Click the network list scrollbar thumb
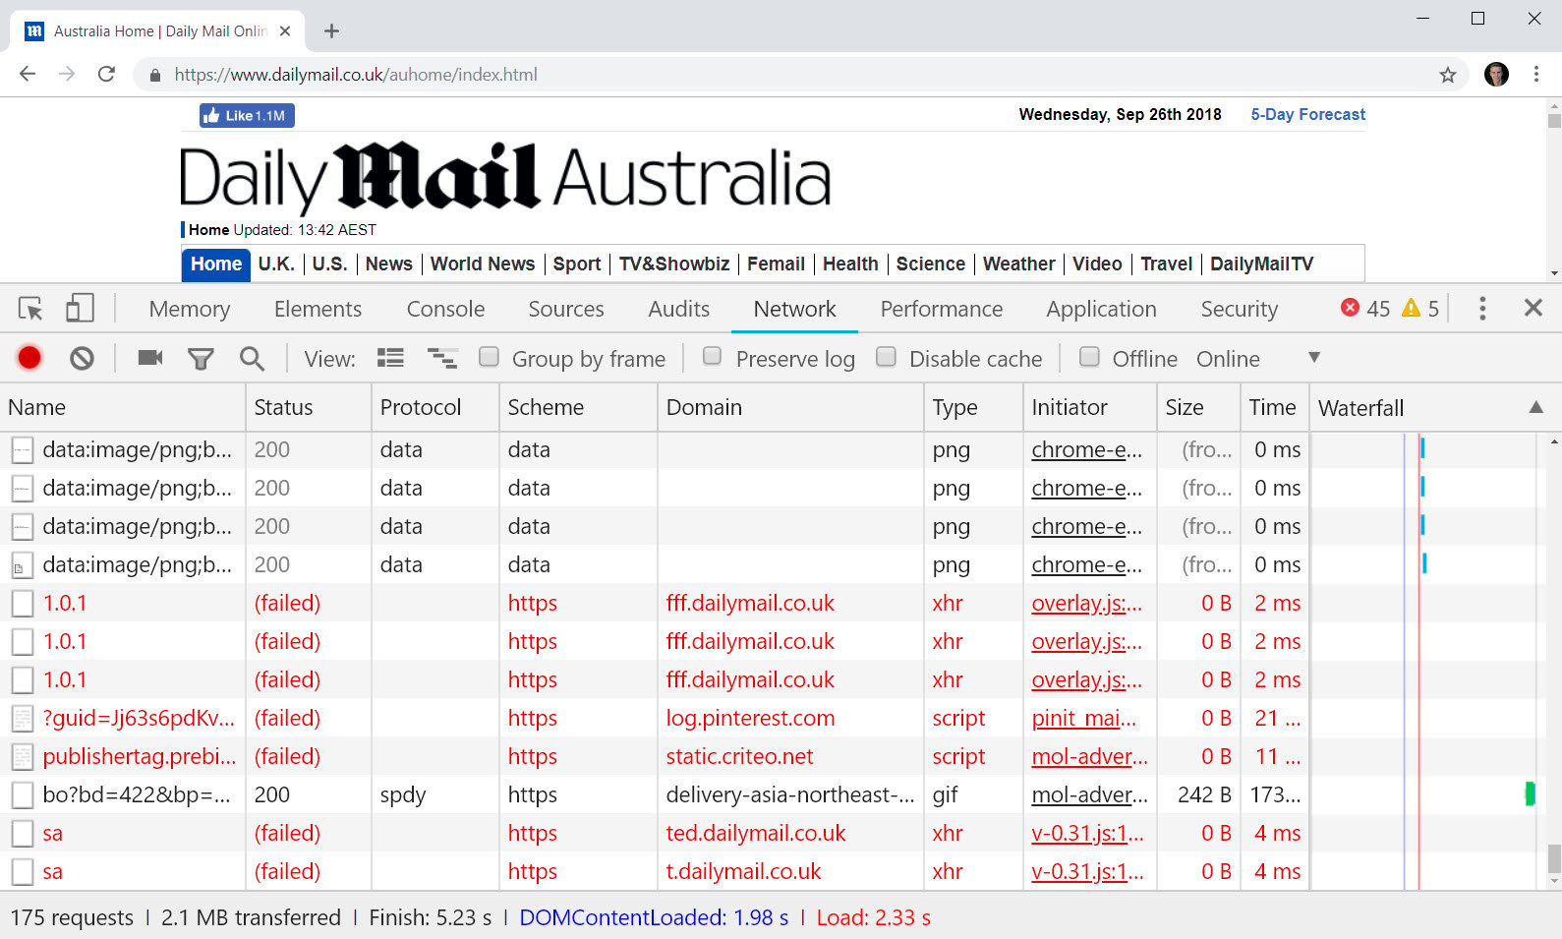Screen dimensions: 1562x939 (1554, 859)
